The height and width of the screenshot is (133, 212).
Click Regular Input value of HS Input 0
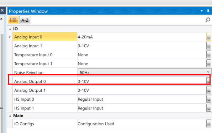tap(90, 99)
